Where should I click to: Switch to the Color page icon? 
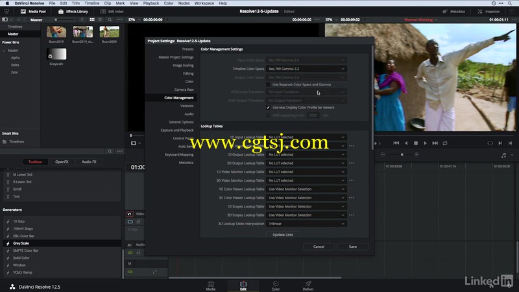click(x=276, y=286)
